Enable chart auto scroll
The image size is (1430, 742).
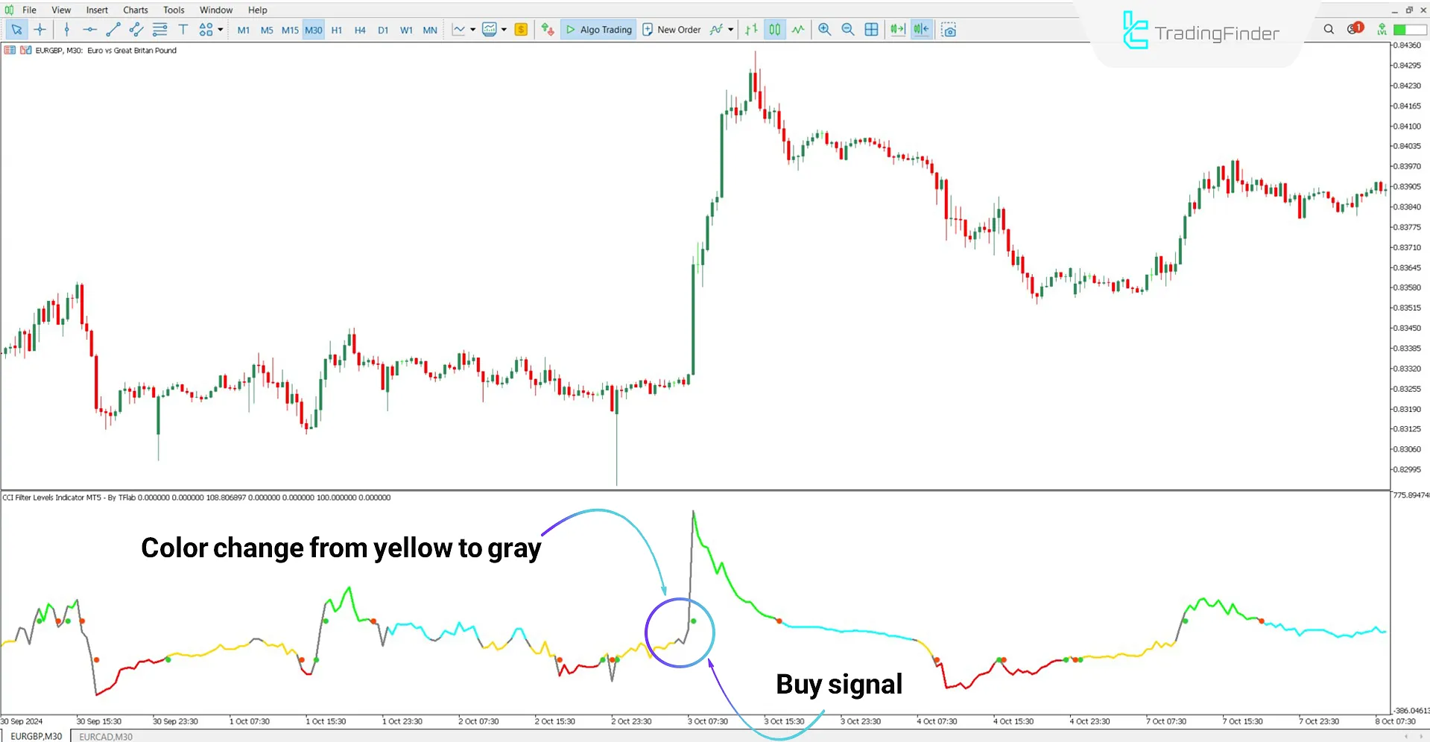(897, 29)
